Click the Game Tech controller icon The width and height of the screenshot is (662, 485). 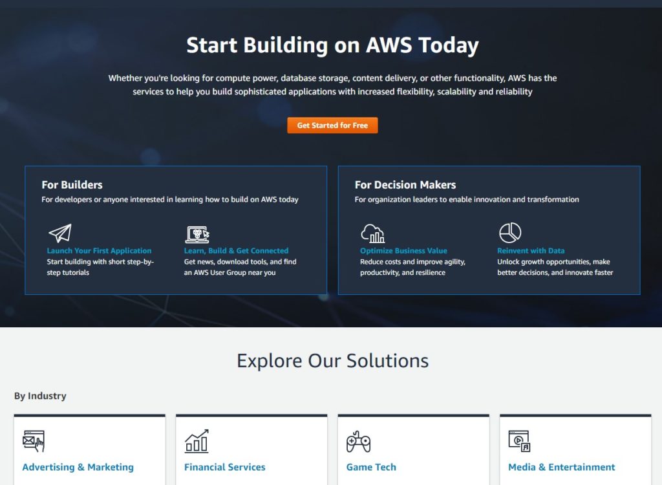click(x=358, y=442)
